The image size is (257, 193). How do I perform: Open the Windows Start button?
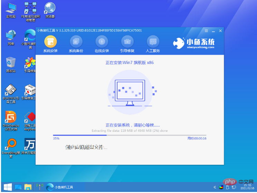click(8, 187)
